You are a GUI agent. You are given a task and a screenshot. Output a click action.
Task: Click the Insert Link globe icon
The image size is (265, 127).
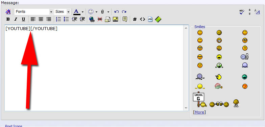(92, 19)
